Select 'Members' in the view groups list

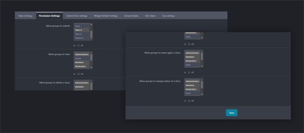pos(82,62)
